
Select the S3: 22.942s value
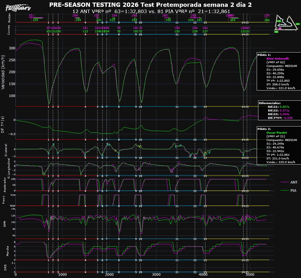275,151
